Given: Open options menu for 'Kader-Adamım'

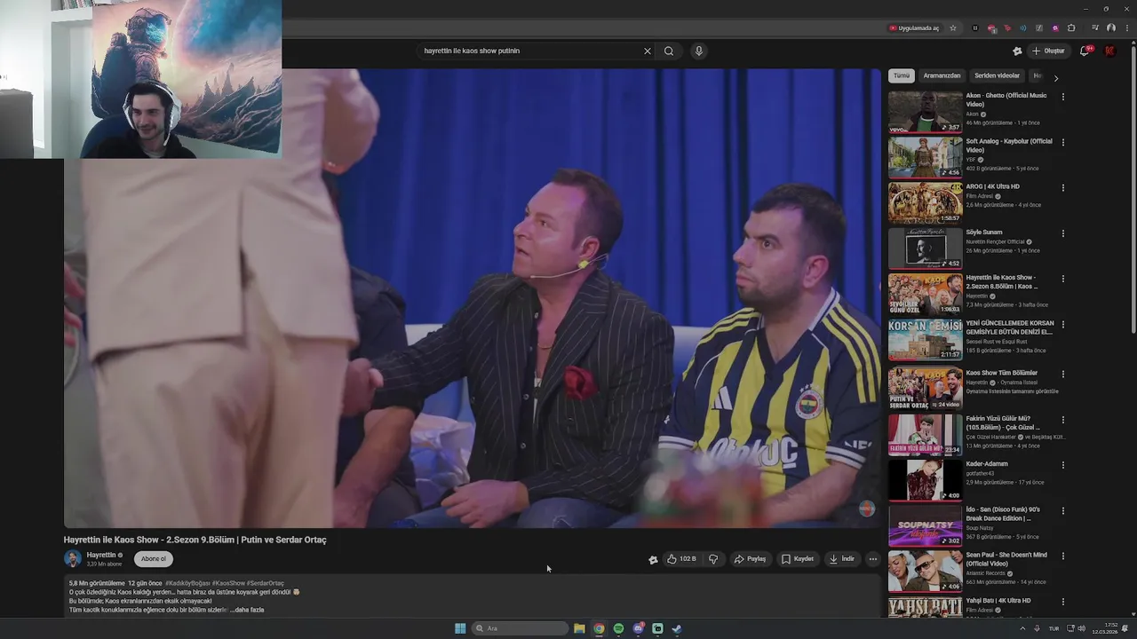Looking at the screenshot, I should (1062, 465).
